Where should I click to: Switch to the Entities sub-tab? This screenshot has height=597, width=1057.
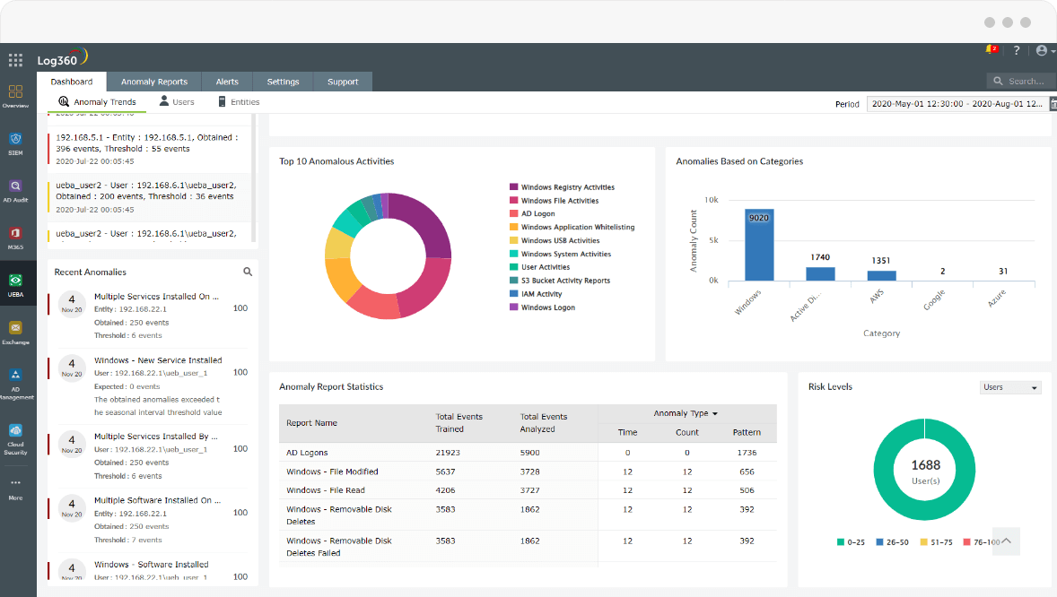coord(239,102)
